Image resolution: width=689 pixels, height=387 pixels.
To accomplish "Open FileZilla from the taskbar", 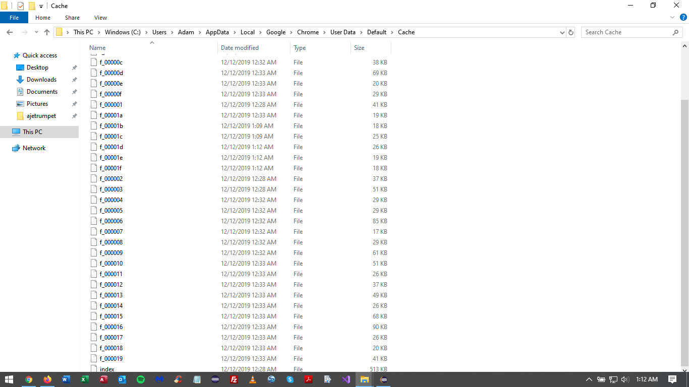I will click(x=234, y=379).
